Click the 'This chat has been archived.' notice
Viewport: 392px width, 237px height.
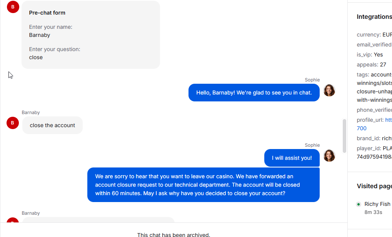coord(174,235)
